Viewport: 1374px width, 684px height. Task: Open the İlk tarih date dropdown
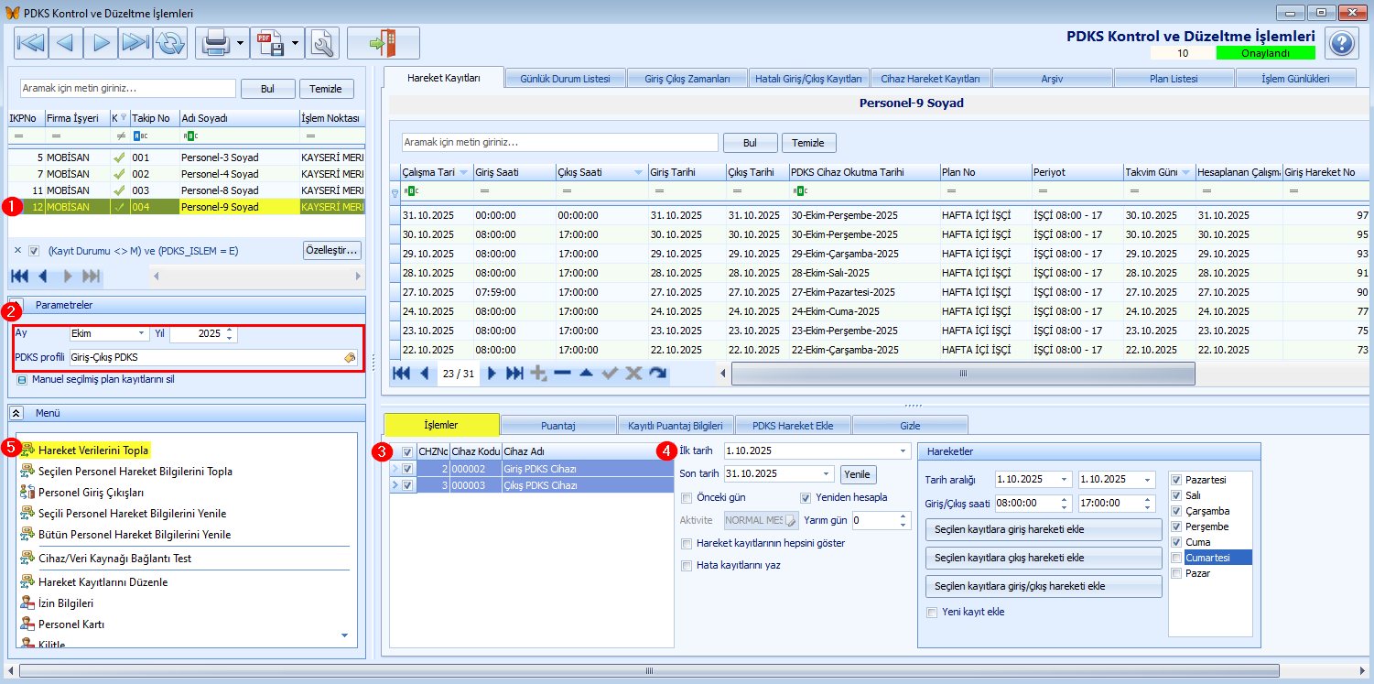[x=904, y=451]
